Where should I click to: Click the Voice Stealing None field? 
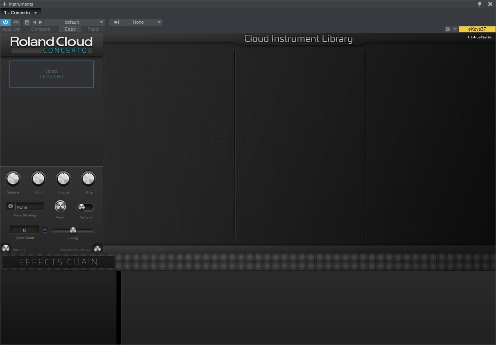coord(29,207)
